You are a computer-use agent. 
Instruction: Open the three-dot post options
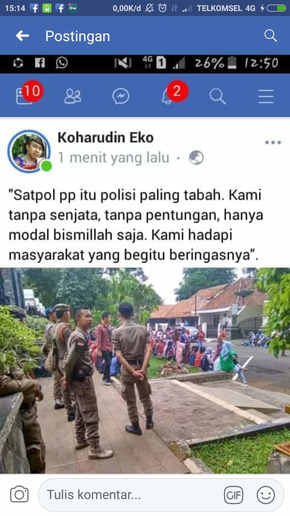coord(273,143)
